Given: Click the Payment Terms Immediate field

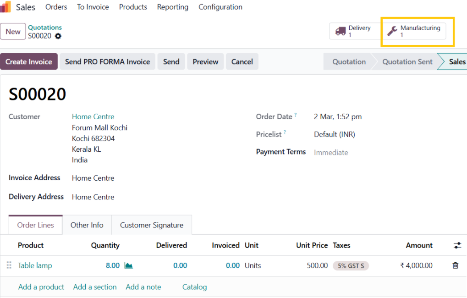Looking at the screenshot, I should click(331, 152).
